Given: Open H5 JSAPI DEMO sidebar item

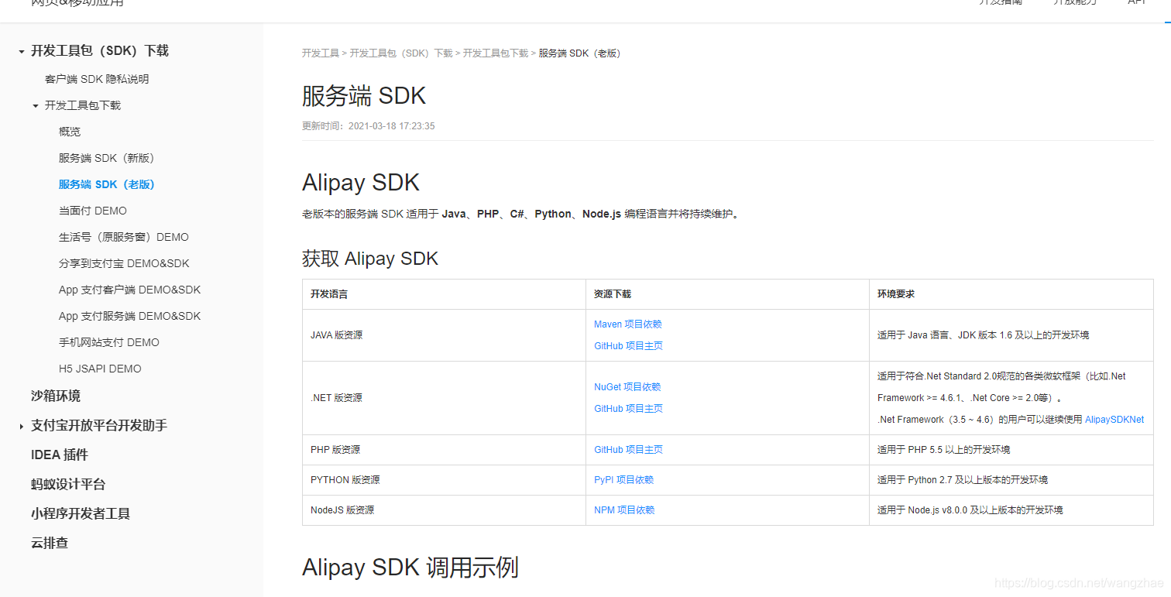Looking at the screenshot, I should pos(100,369).
